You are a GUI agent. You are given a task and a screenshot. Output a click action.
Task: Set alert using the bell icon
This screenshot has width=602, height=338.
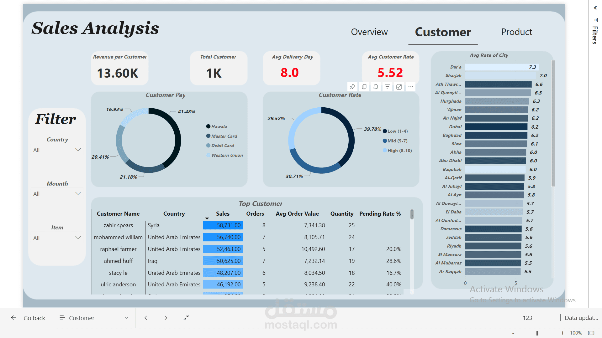[376, 87]
